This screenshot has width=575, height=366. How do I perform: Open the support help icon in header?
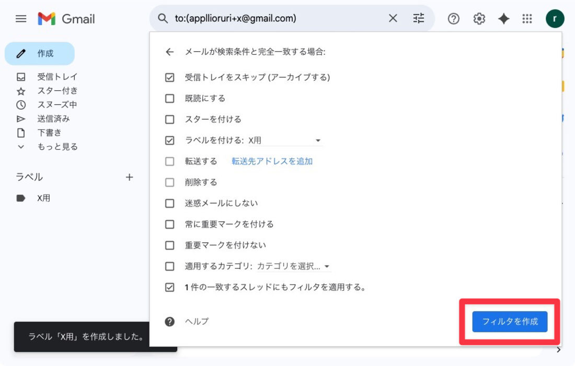point(454,19)
